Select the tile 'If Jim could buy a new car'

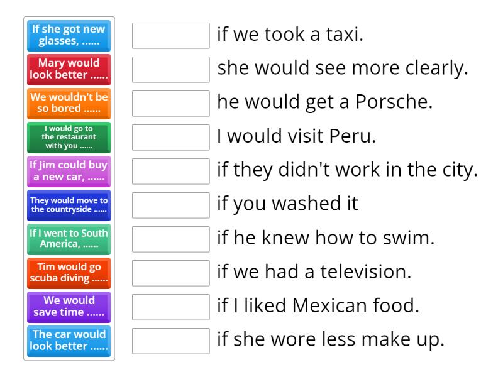(69, 172)
